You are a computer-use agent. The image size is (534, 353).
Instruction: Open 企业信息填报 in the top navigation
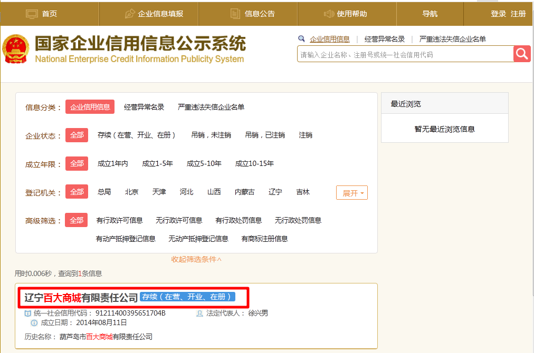[x=160, y=14]
